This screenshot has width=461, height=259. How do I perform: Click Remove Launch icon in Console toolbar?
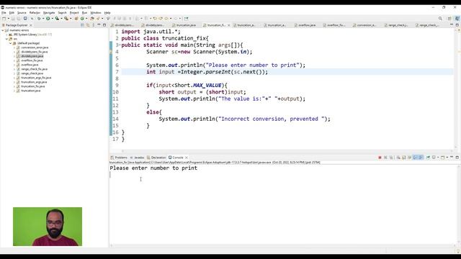click(x=386, y=158)
